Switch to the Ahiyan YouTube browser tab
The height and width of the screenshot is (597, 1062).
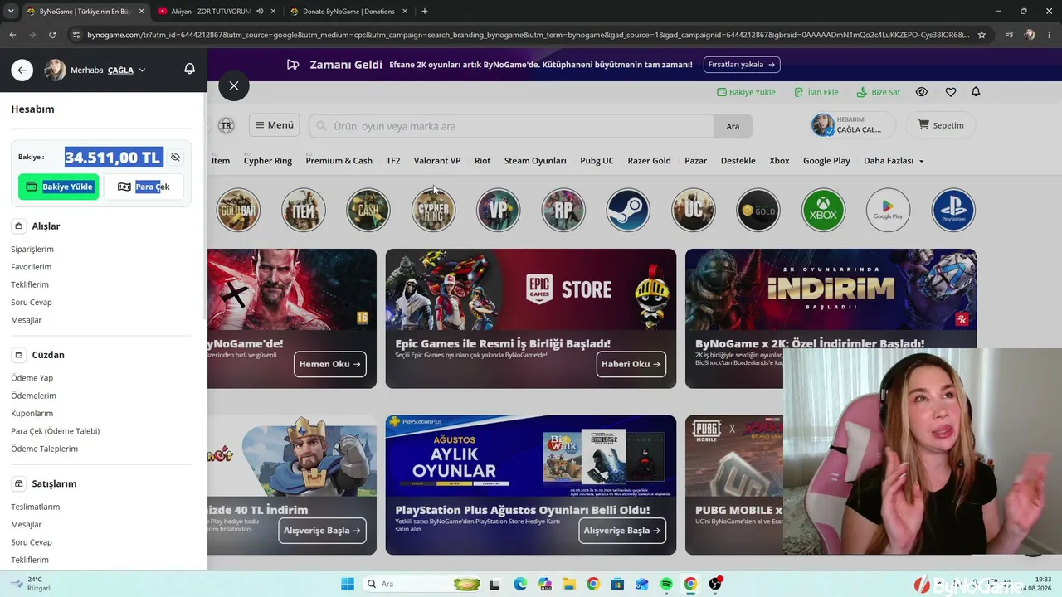coord(211,12)
